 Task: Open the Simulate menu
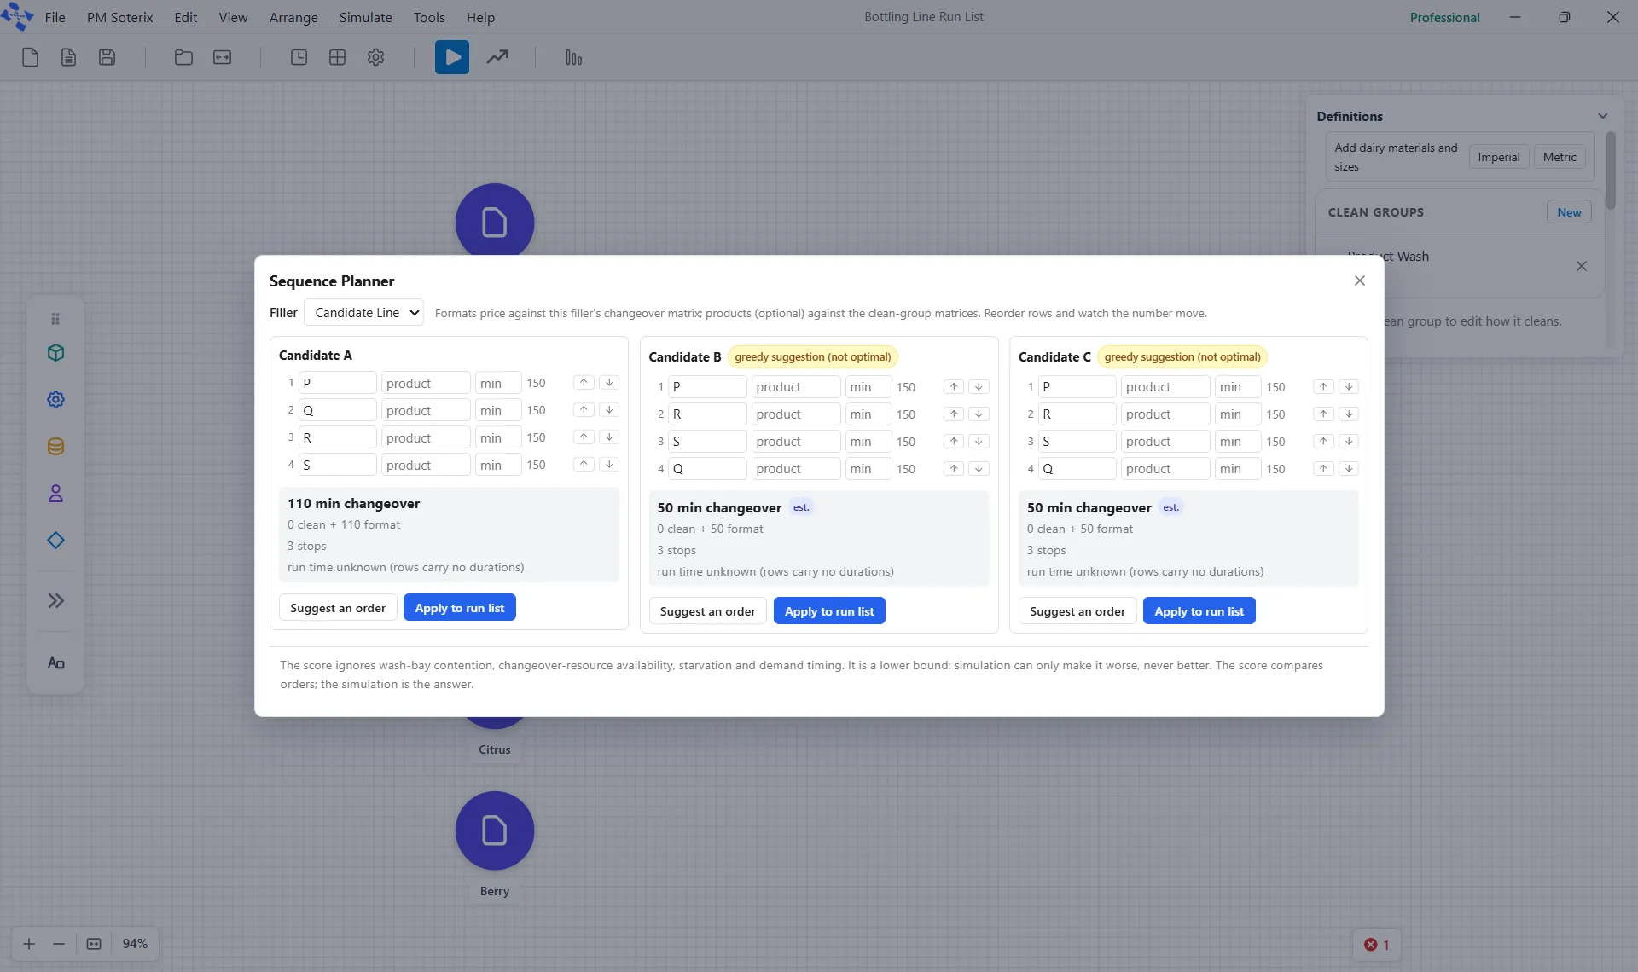tap(365, 17)
